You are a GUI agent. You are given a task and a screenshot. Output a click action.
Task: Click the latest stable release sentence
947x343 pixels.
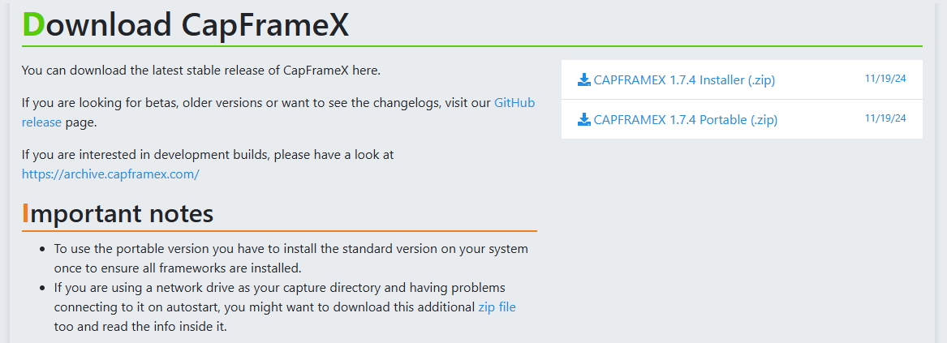click(x=200, y=70)
